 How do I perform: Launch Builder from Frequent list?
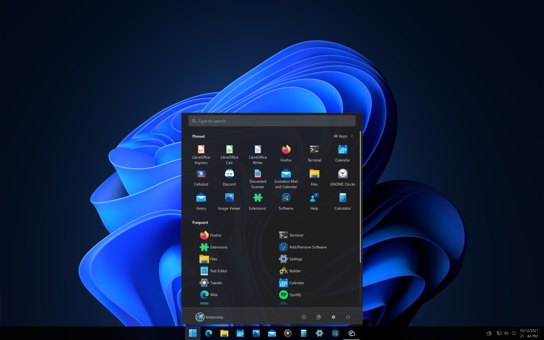coord(290,271)
